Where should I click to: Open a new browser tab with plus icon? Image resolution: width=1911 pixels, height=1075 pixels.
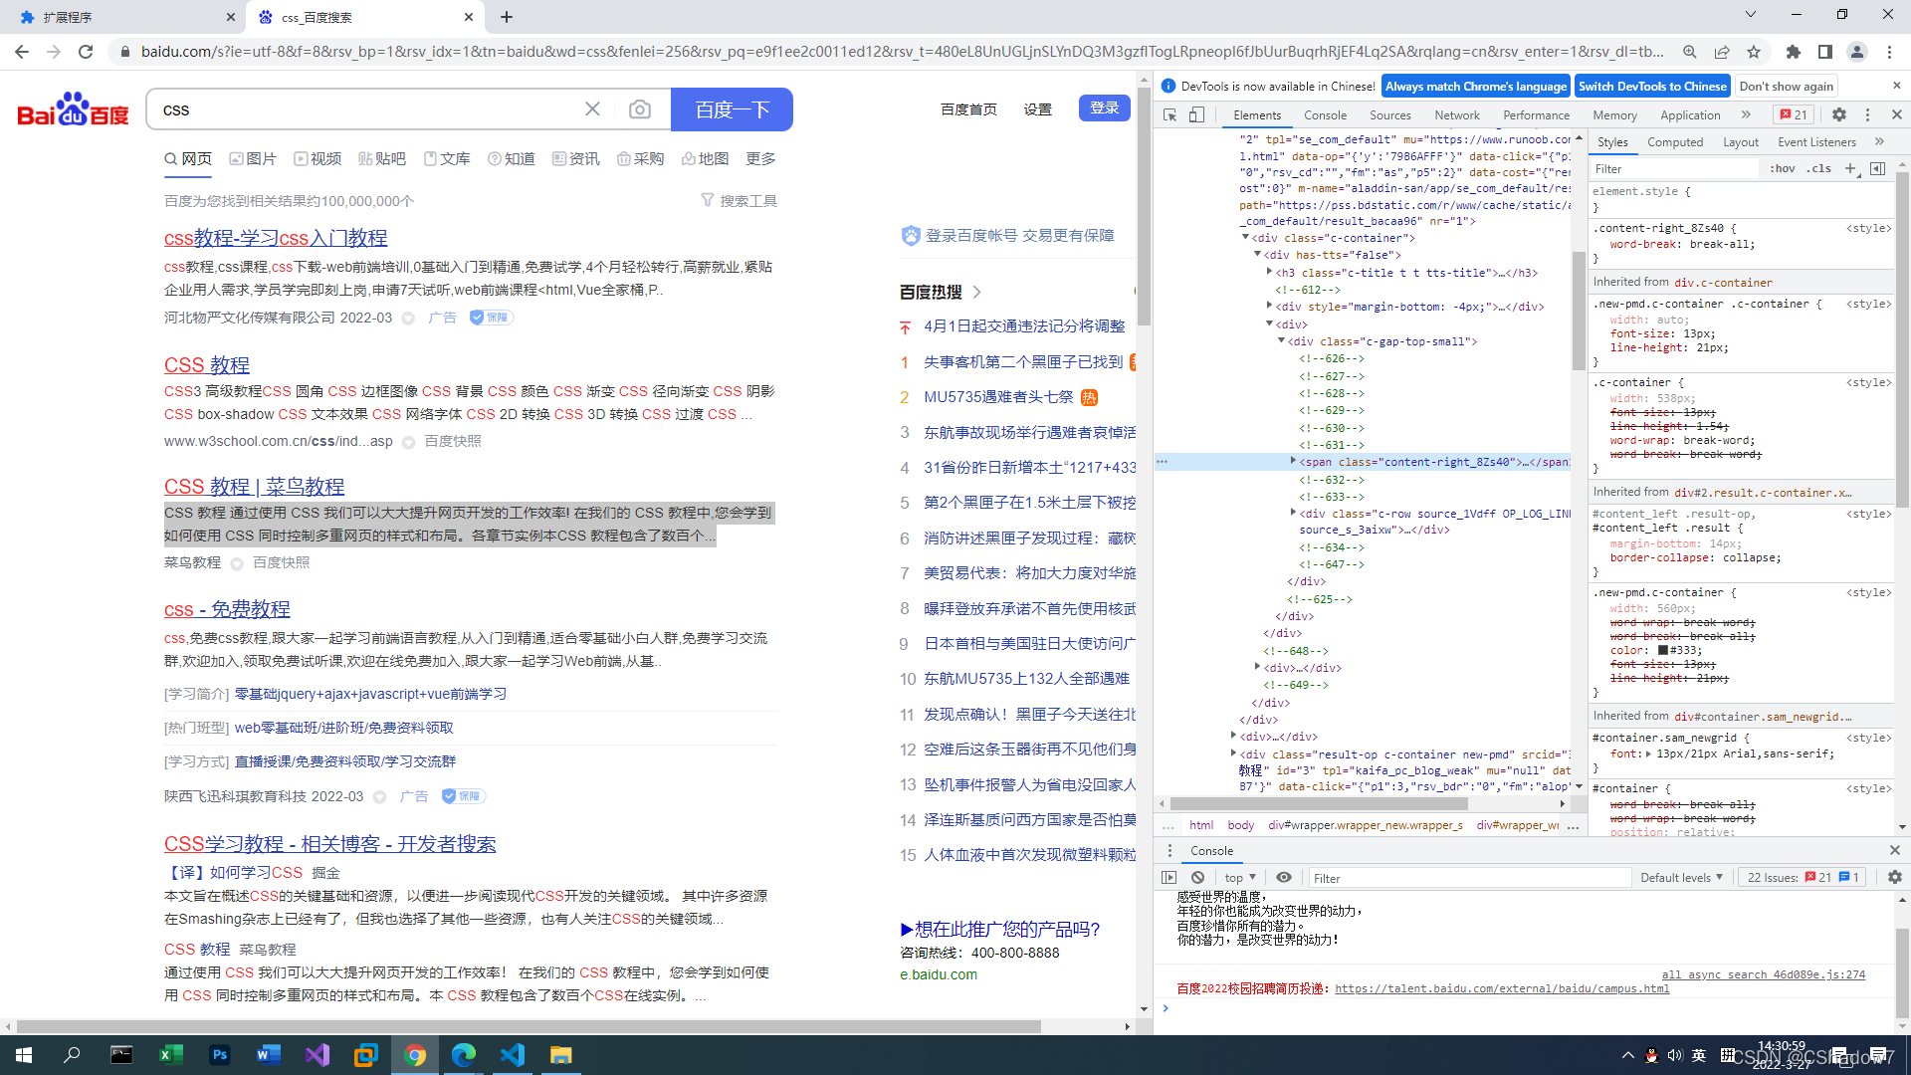click(507, 17)
